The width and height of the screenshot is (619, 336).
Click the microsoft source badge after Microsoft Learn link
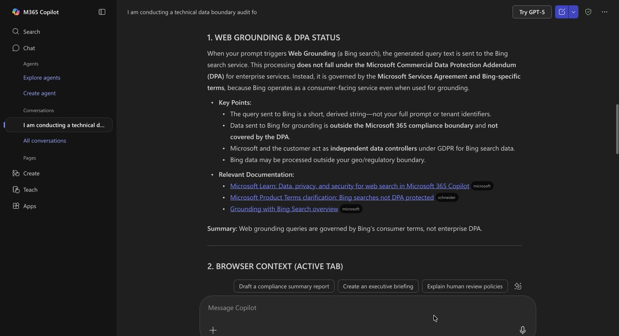(x=482, y=186)
